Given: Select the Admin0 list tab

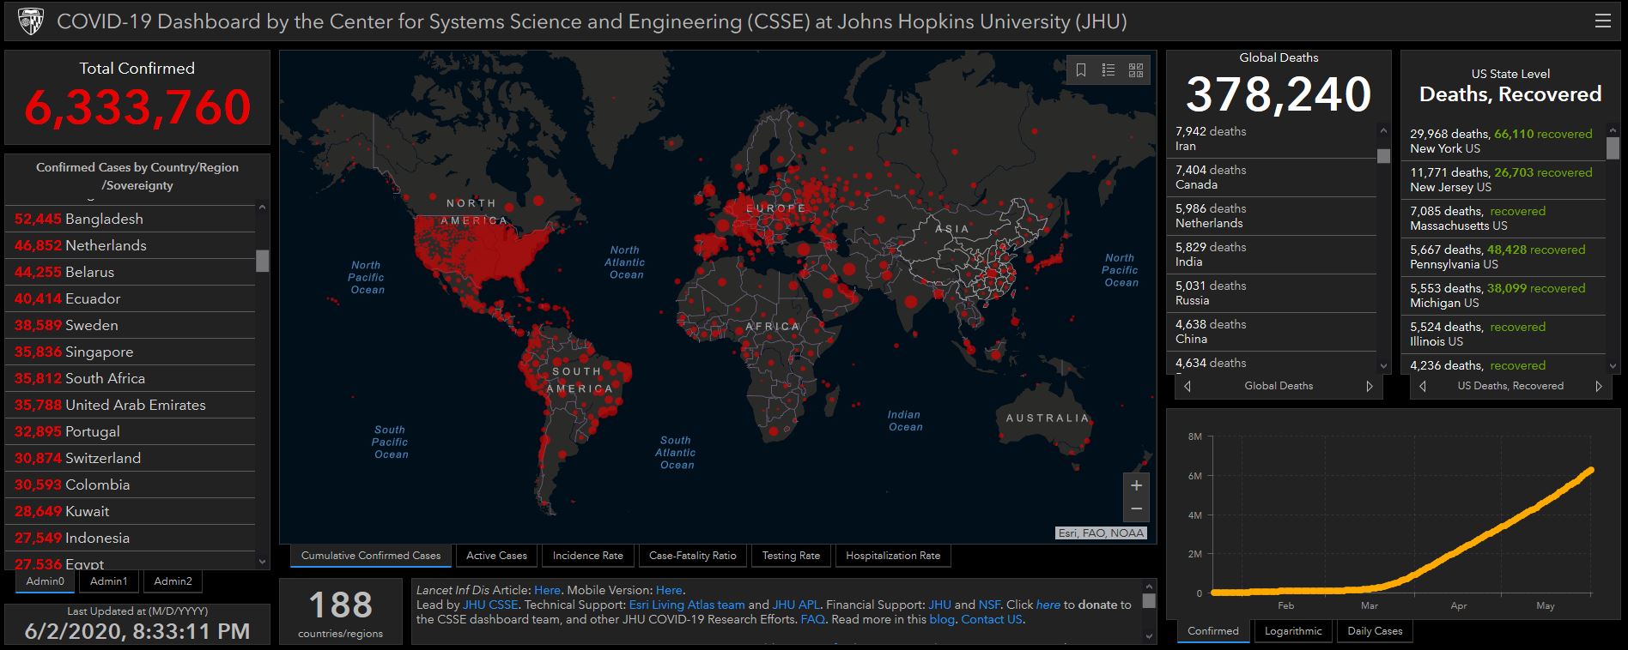Looking at the screenshot, I should (x=46, y=581).
